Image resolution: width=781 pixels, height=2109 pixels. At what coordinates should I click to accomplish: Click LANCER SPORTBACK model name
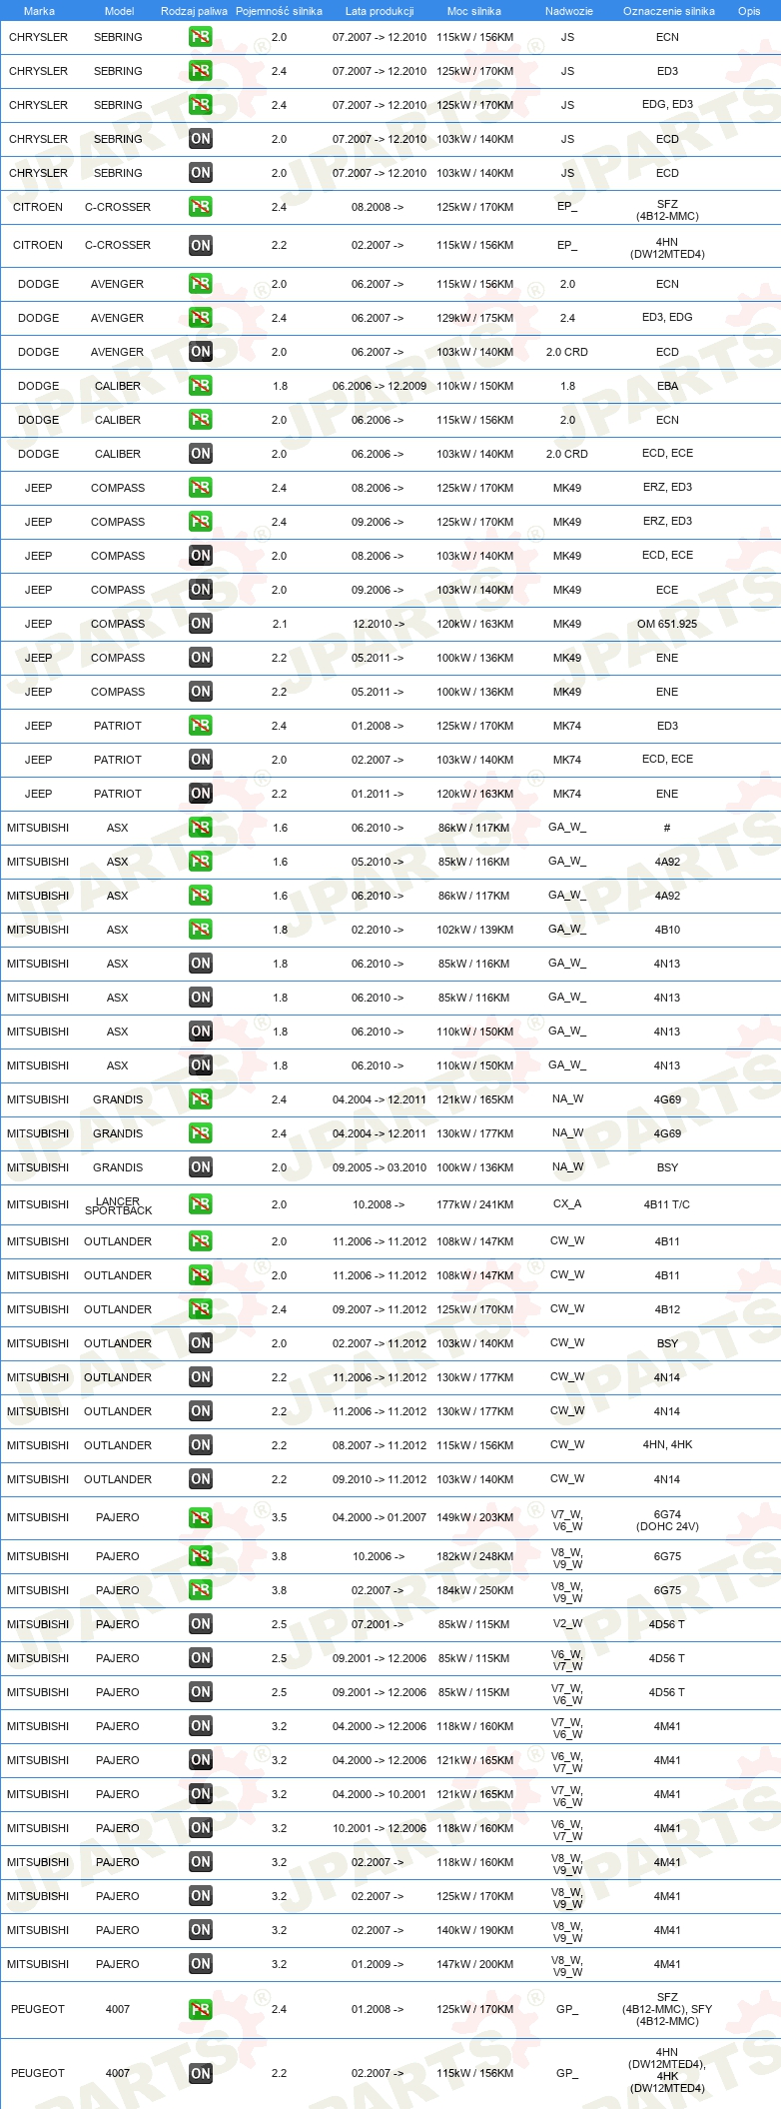118,1205
